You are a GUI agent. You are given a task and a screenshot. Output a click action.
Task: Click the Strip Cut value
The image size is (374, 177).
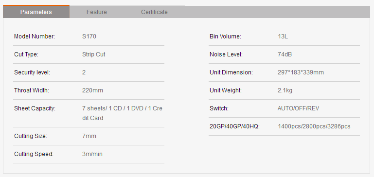(x=94, y=54)
